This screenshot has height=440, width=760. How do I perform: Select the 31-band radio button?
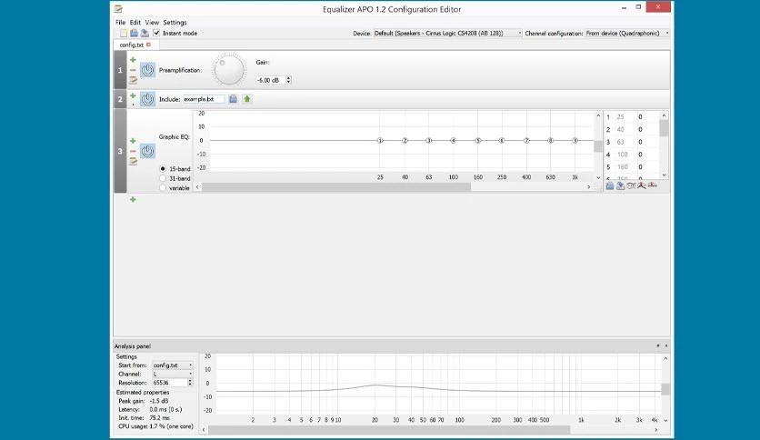pos(163,178)
